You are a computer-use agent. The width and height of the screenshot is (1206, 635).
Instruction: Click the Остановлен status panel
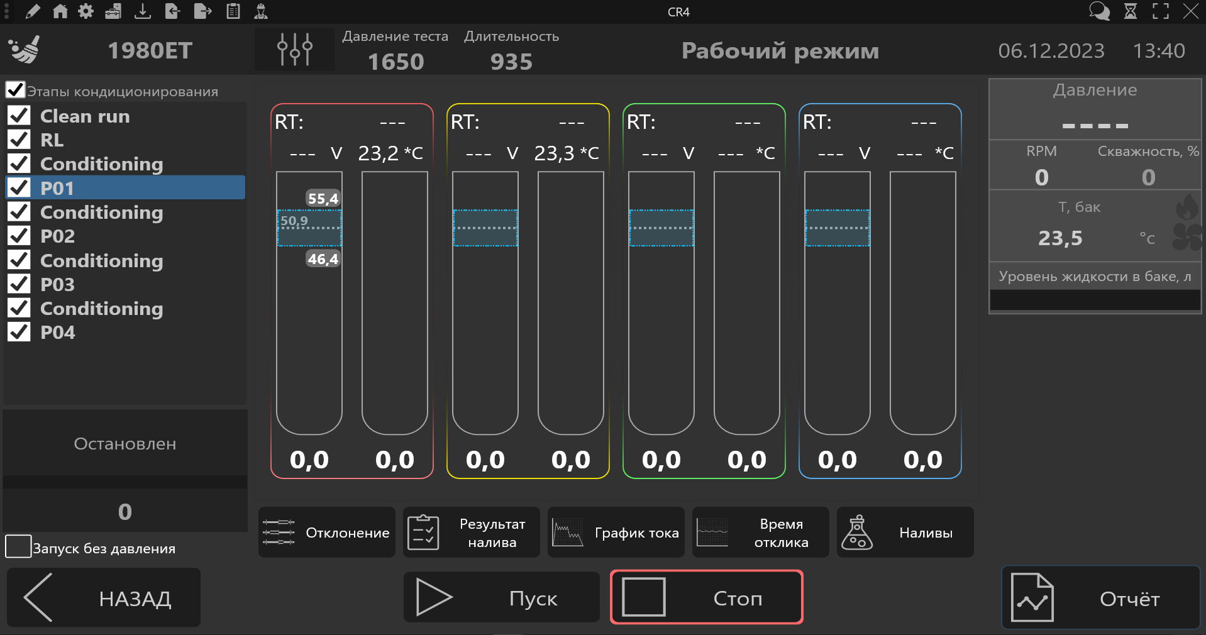pyautogui.click(x=125, y=443)
